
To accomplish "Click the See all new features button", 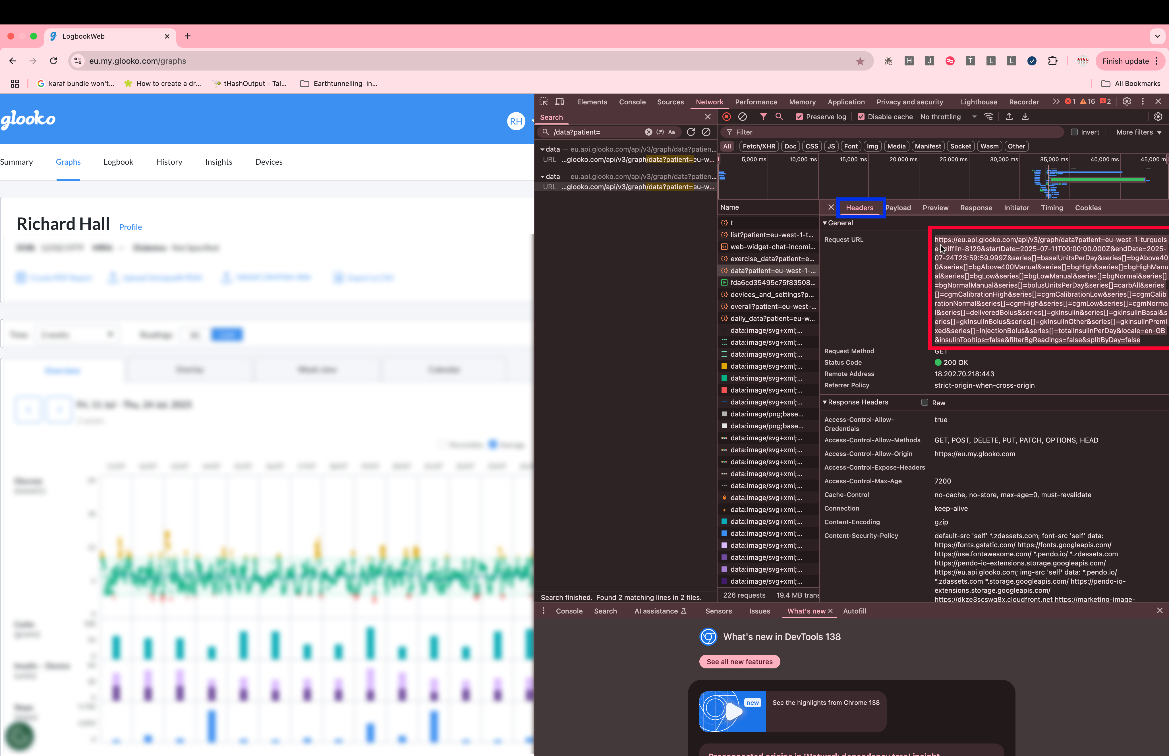I will pyautogui.click(x=739, y=662).
